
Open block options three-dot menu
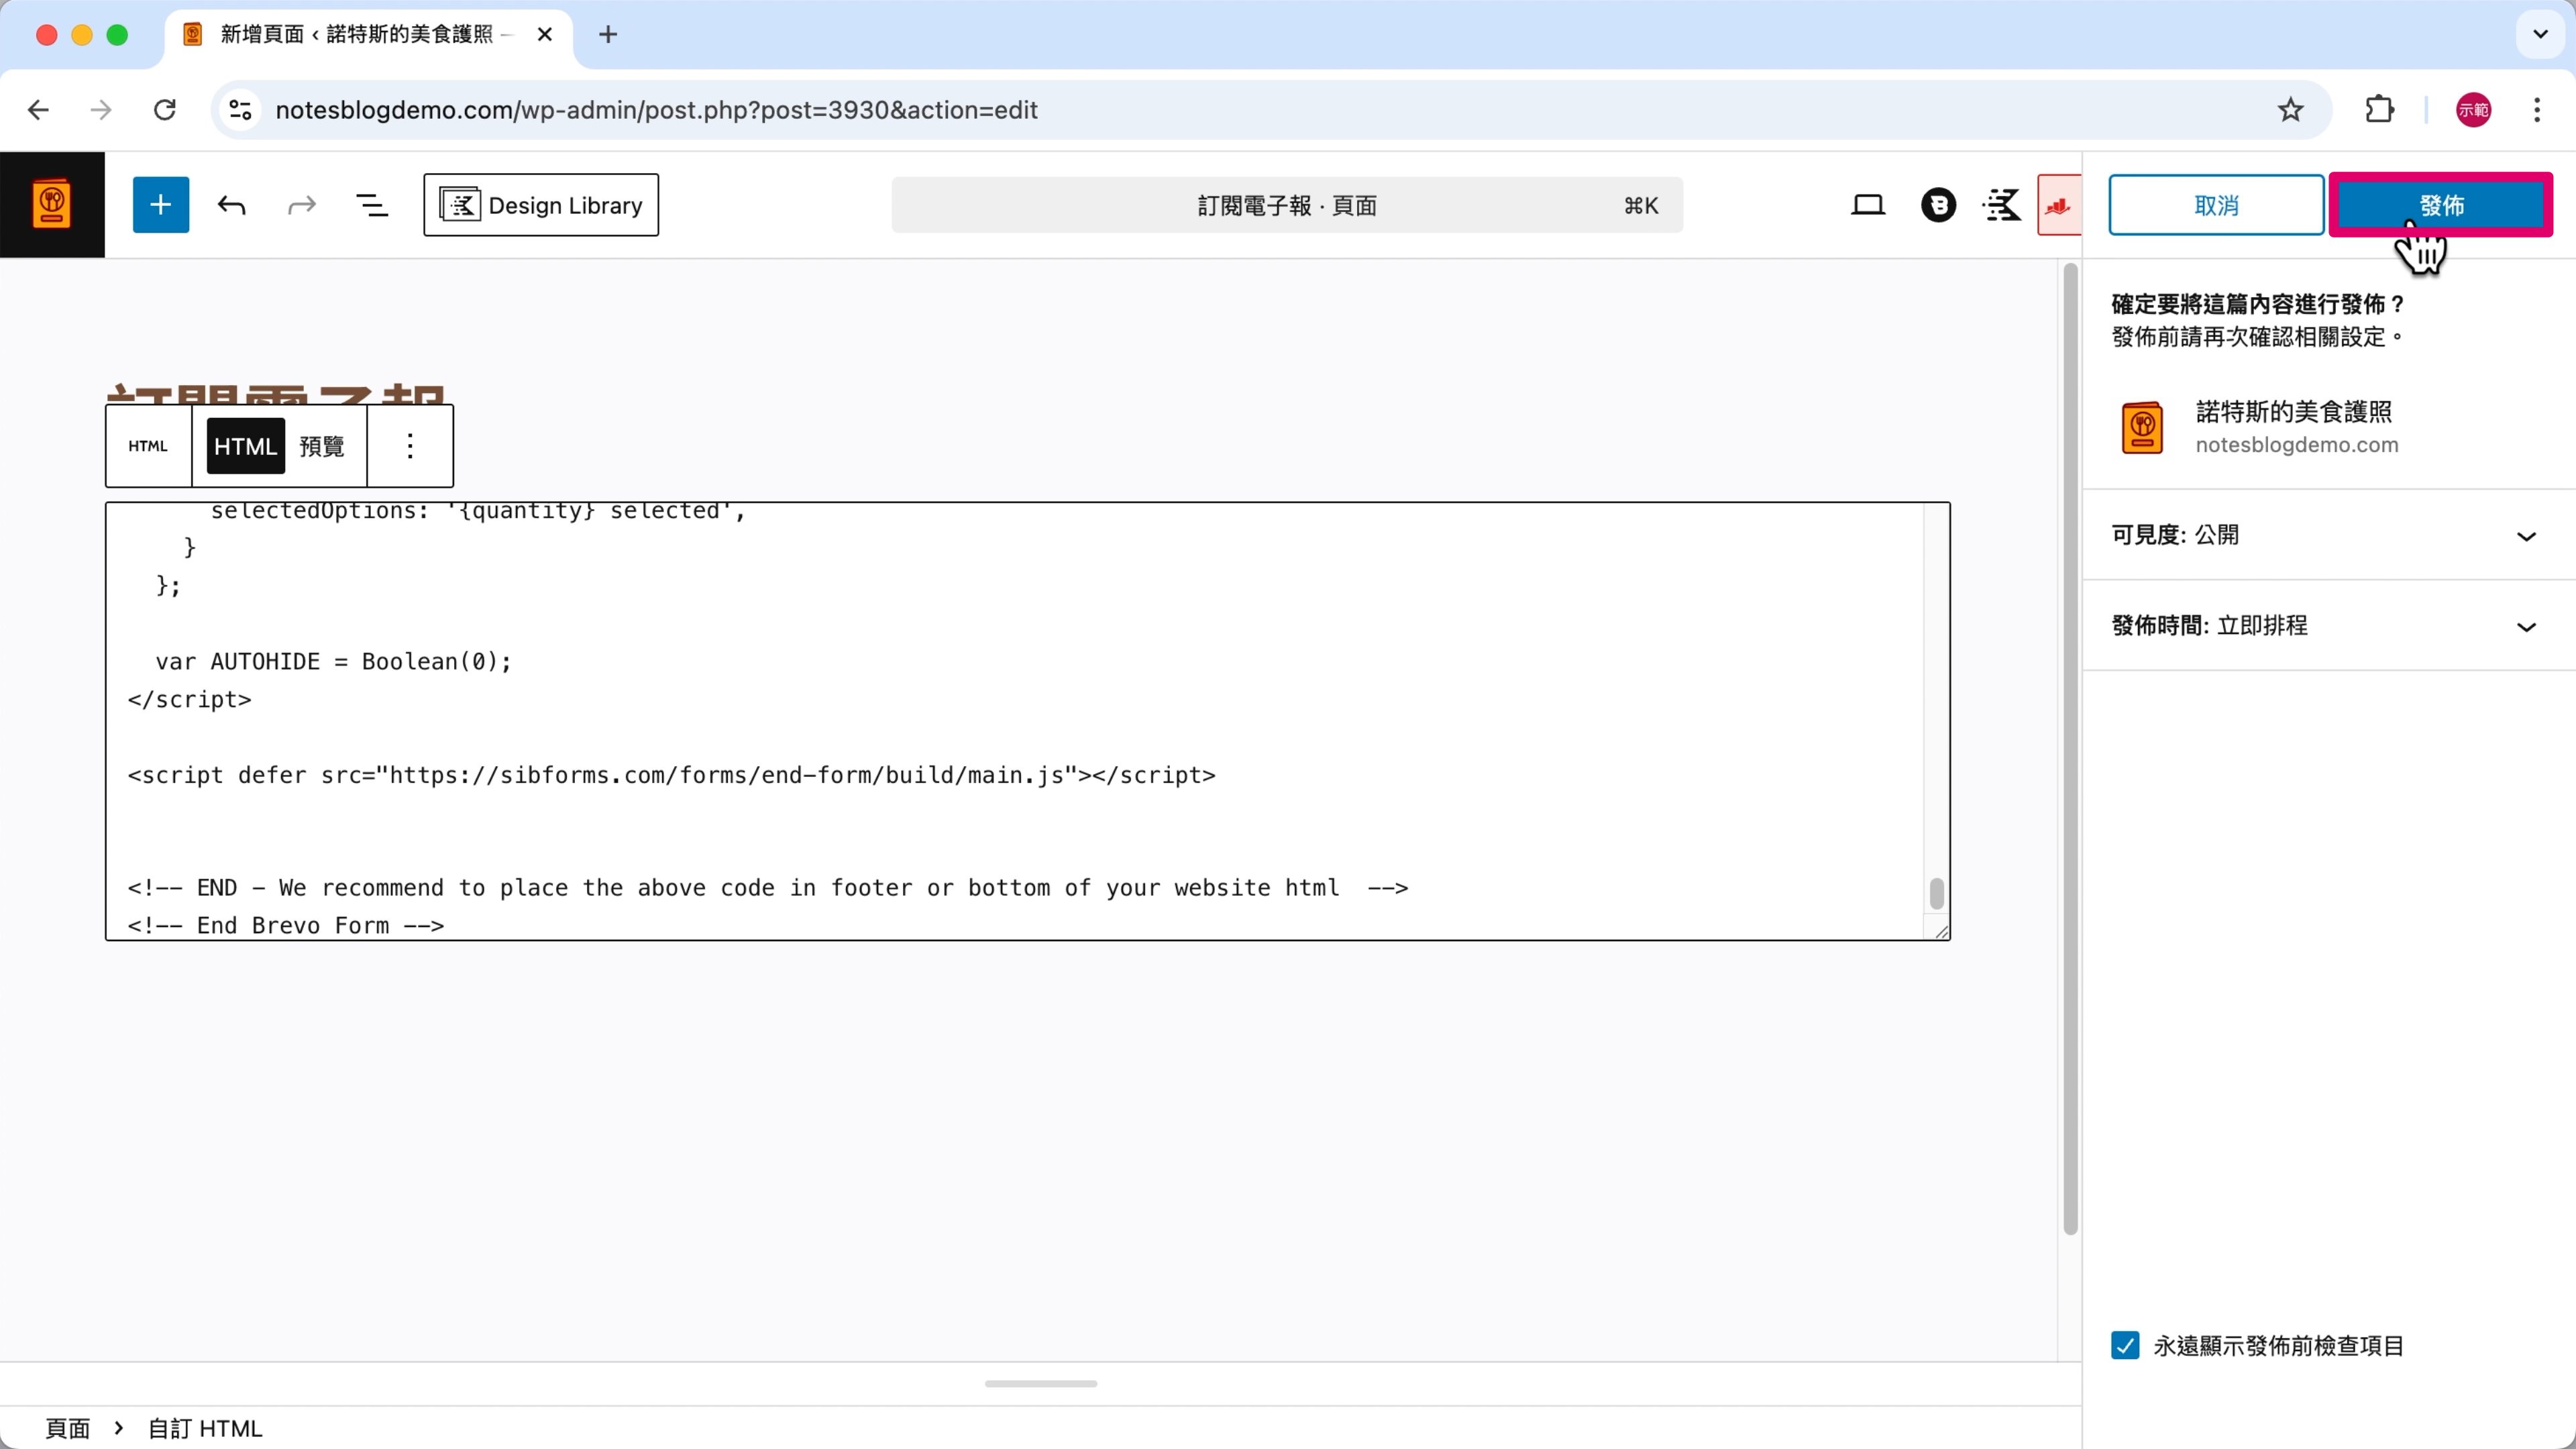point(410,446)
